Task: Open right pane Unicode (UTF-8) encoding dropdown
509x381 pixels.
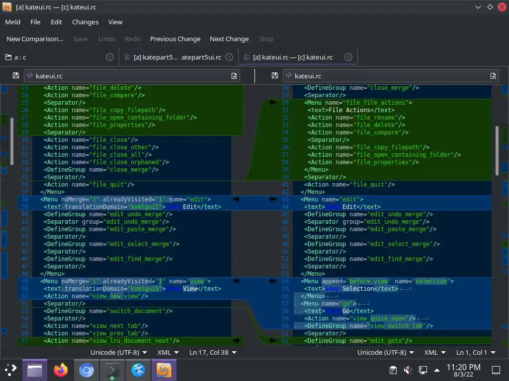Action: pos(385,353)
